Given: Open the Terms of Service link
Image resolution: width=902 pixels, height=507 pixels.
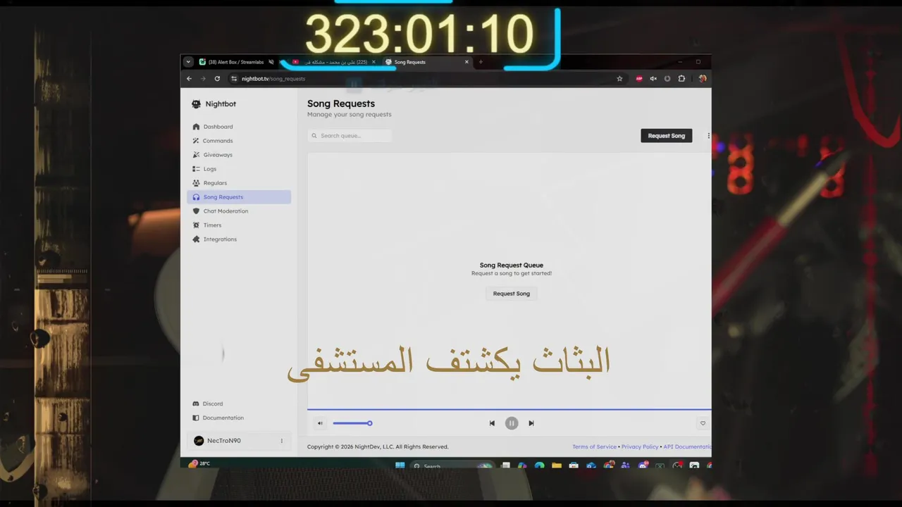Looking at the screenshot, I should (594, 446).
